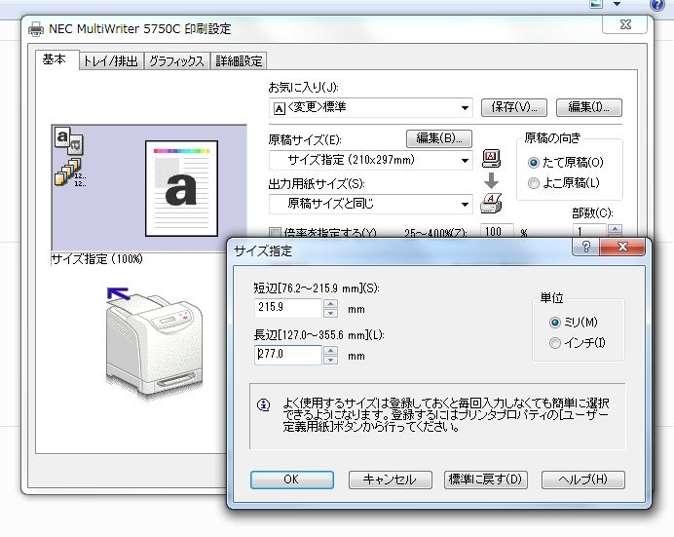Click the キャンセル button

390,479
